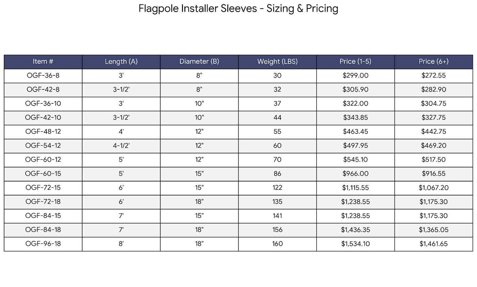Select the $545.10 price cell
The image size is (477, 287).
355,160
